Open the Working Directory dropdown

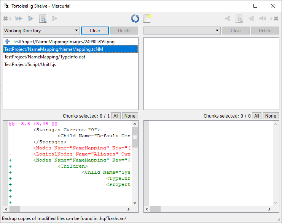[x=41, y=31]
